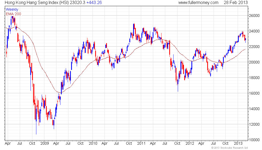This screenshot has height=150, width=262.
Task: Click the '© 2013 Stockcube Research Ltd' copyright text
Action: 229,148
